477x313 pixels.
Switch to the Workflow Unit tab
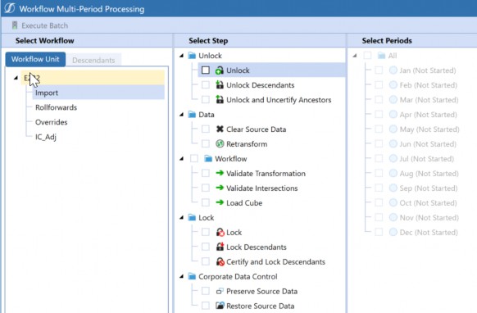coord(35,59)
